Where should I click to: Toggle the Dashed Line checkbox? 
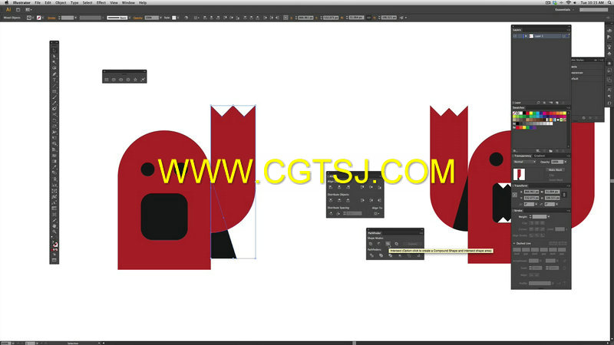(x=514, y=243)
